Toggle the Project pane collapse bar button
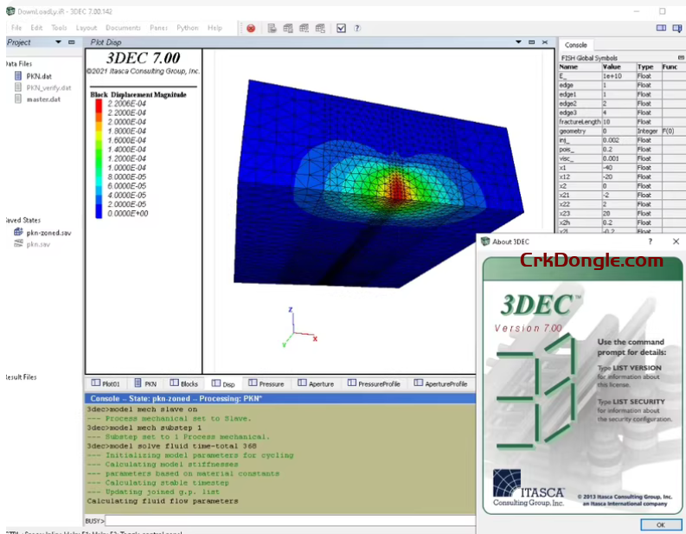The width and height of the screenshot is (686, 534). (x=70, y=42)
